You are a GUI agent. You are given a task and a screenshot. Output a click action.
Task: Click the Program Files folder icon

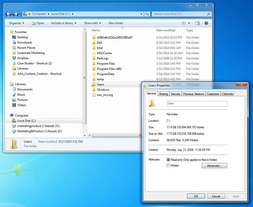94,64
